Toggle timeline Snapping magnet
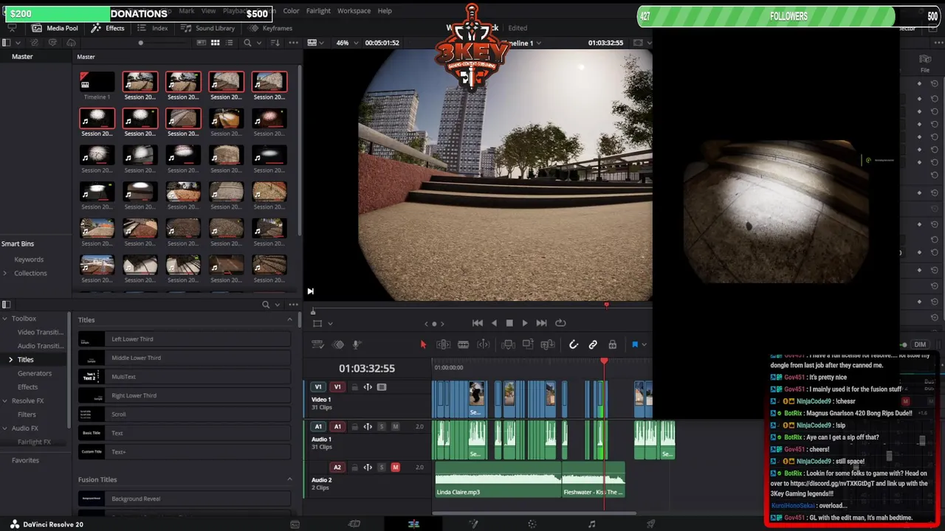Viewport: 945px width, 531px height. tap(574, 344)
